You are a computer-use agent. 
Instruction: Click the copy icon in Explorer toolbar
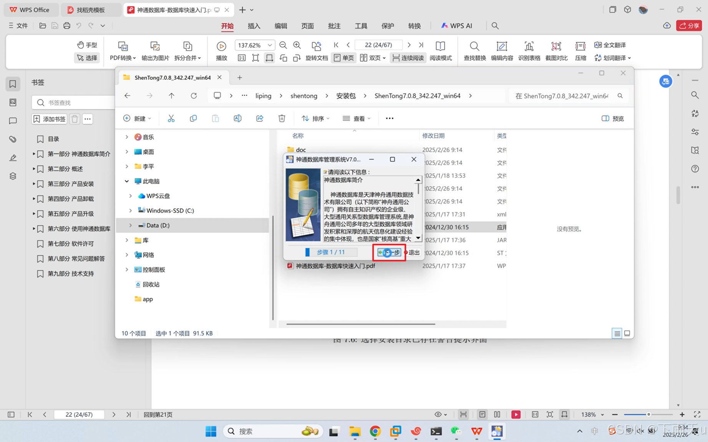tap(193, 119)
